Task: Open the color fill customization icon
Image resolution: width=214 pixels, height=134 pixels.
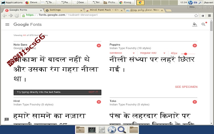Action: 195,24
